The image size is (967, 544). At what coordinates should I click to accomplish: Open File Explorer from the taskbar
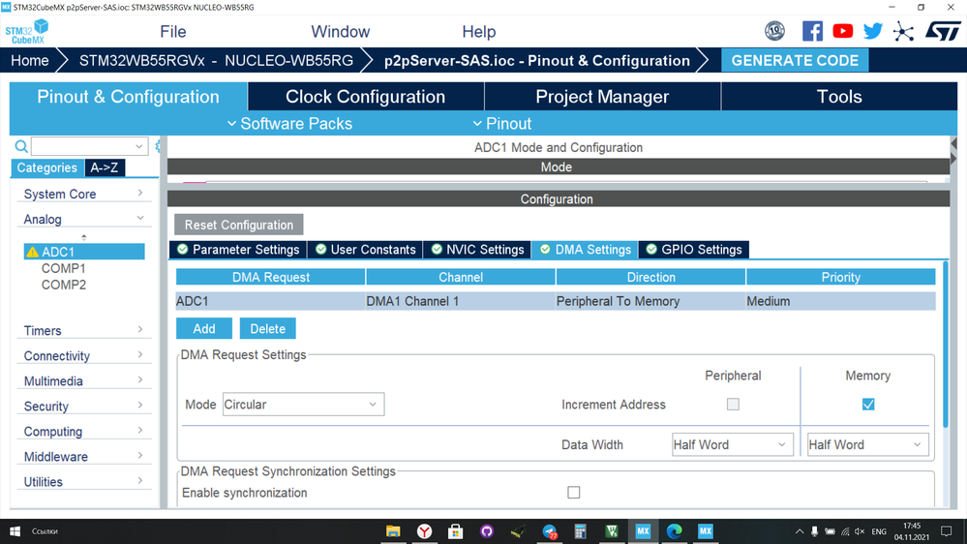[x=393, y=531]
